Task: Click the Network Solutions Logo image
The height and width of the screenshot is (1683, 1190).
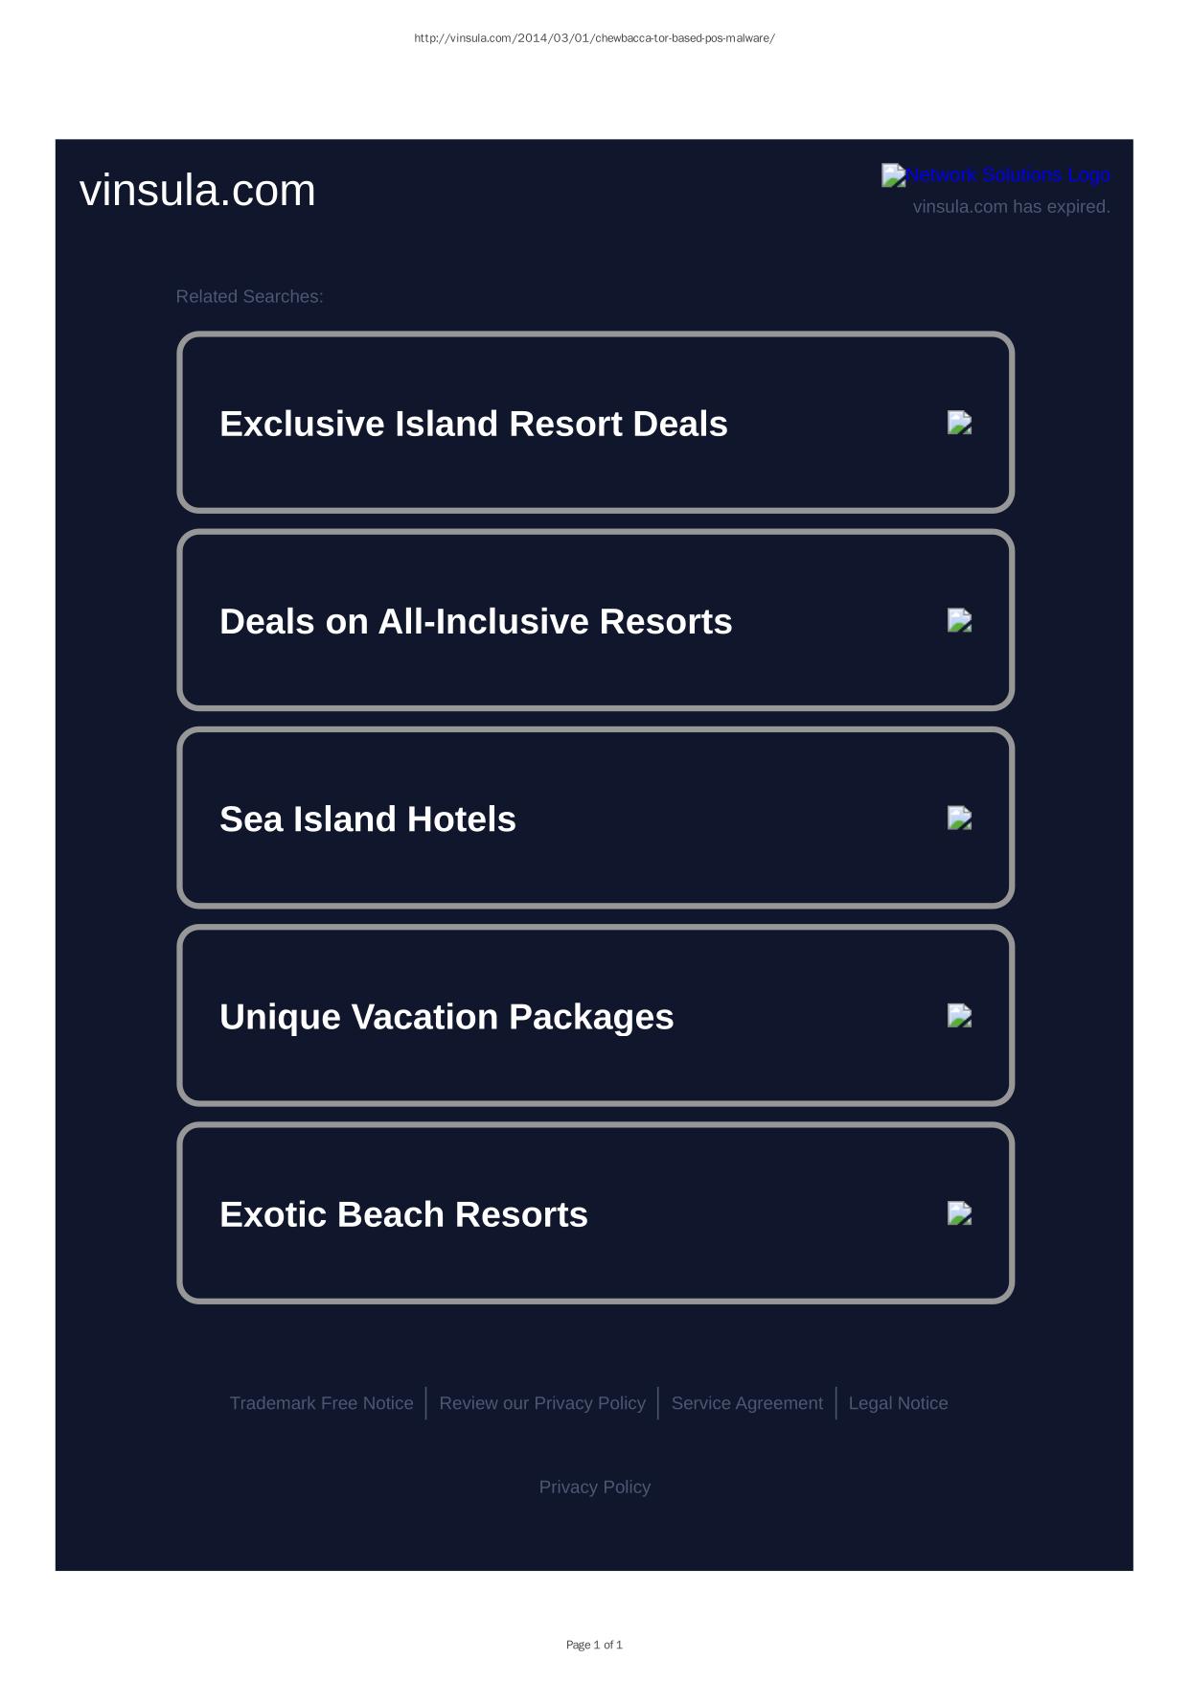Action: 995,175
